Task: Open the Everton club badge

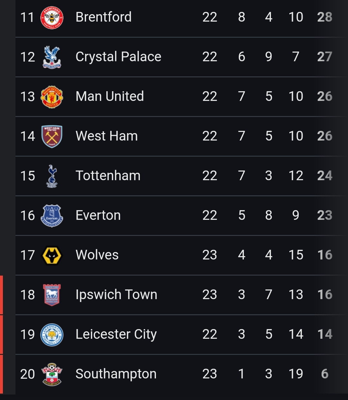Action: 52,216
